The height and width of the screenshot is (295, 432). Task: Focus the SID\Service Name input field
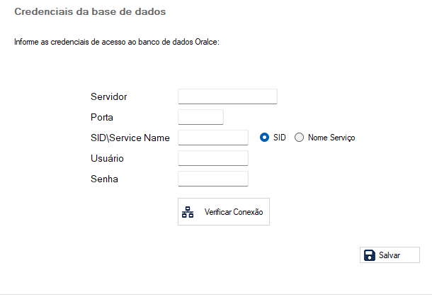pyautogui.click(x=213, y=138)
